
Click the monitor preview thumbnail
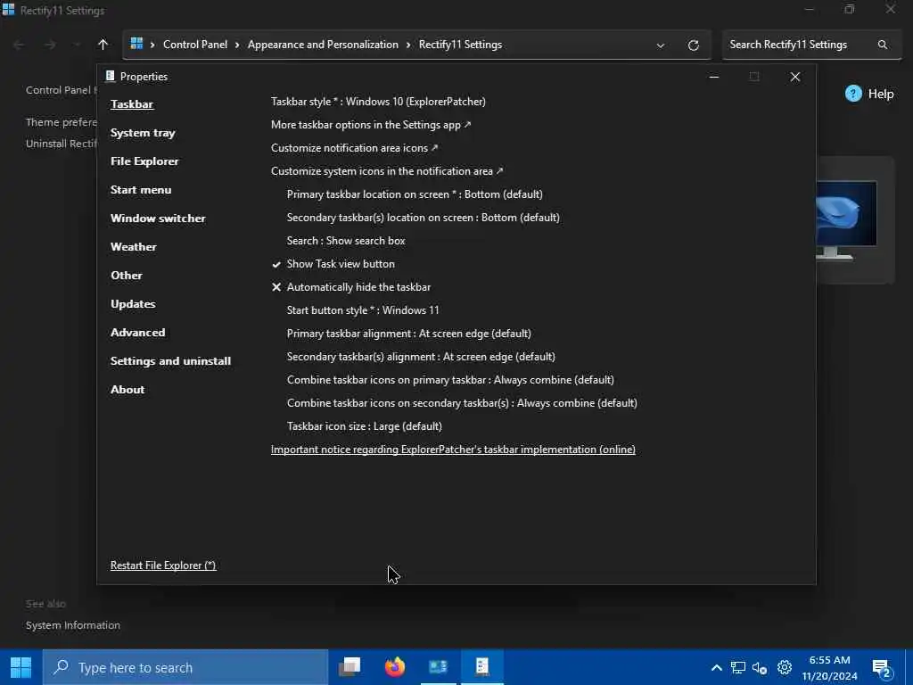846,220
